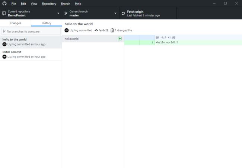Click the Fetch origin button label
The height and width of the screenshot is (168, 242).
(135, 12)
